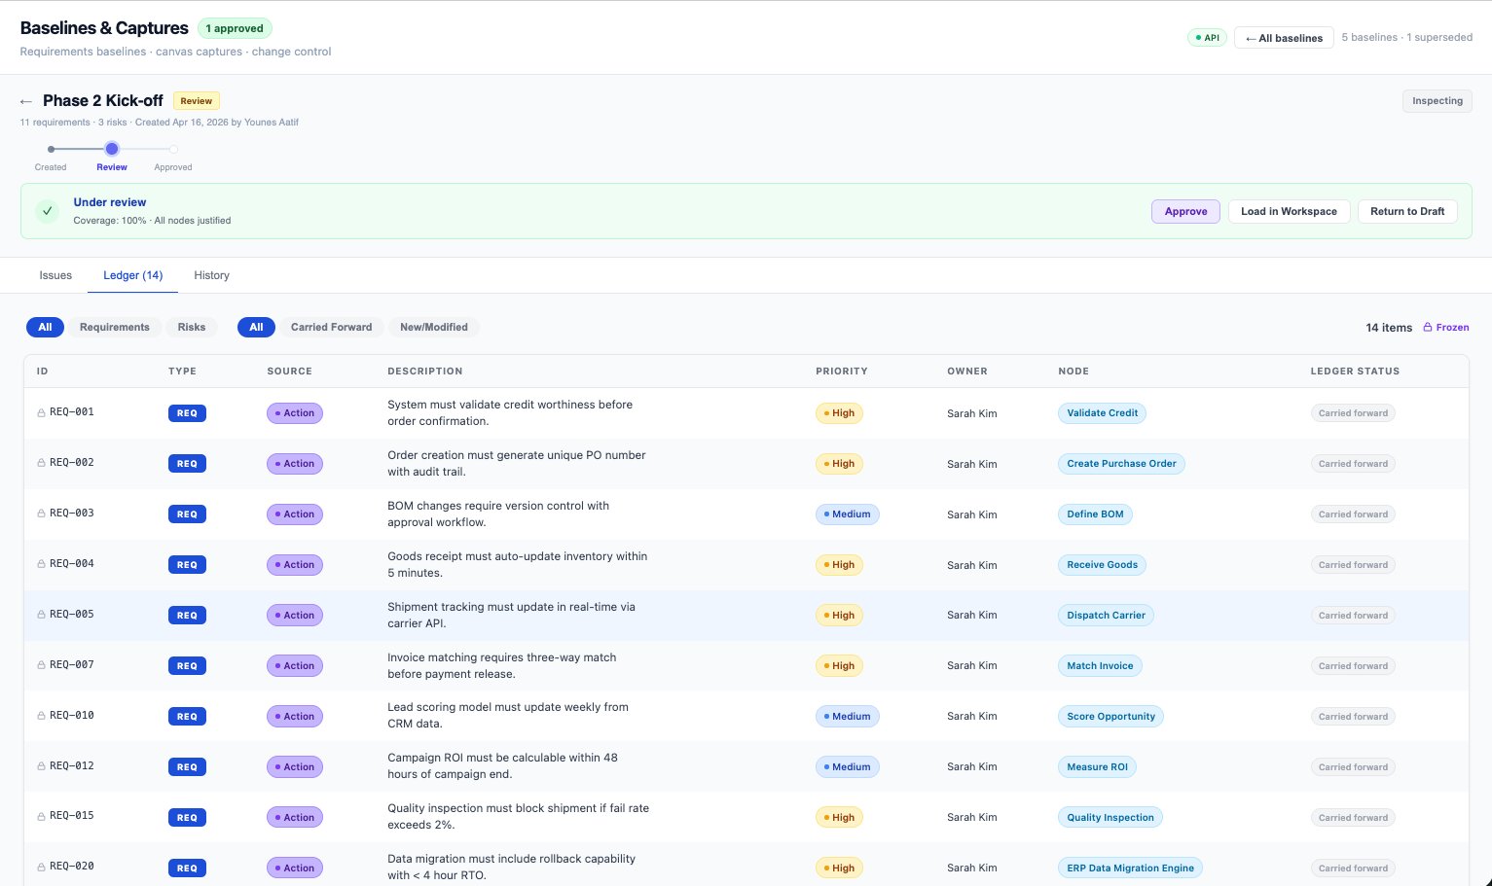This screenshot has width=1492, height=886.
Task: Toggle the Risks filter pill
Action: pyautogui.click(x=191, y=327)
